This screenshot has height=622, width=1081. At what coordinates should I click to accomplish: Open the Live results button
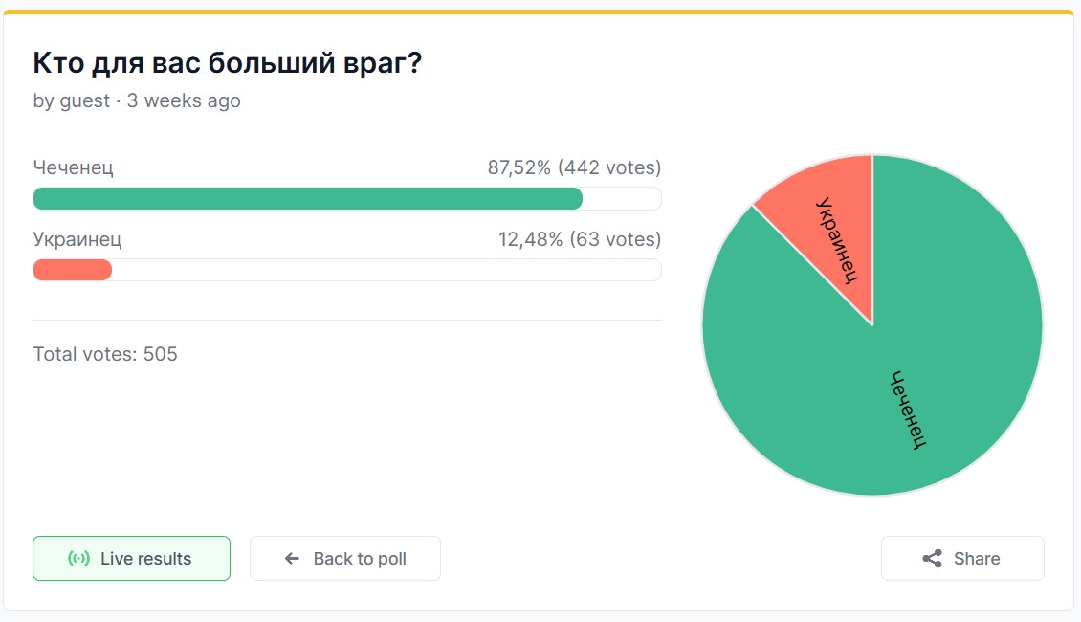click(x=132, y=559)
